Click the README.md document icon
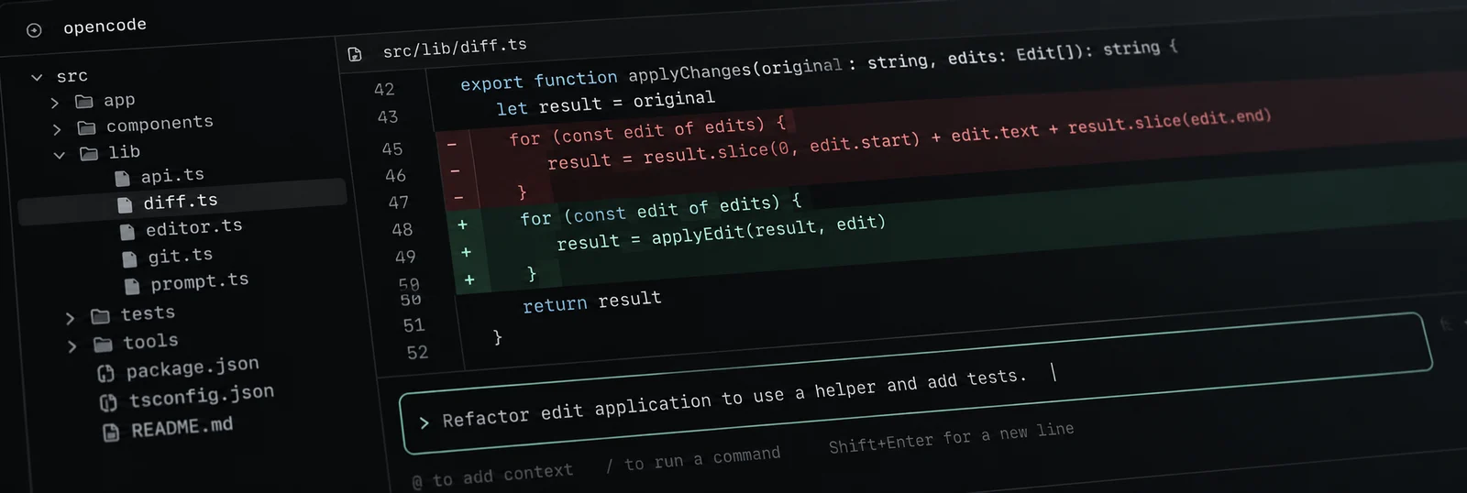Screen dimensions: 1467x493 [x=111, y=432]
